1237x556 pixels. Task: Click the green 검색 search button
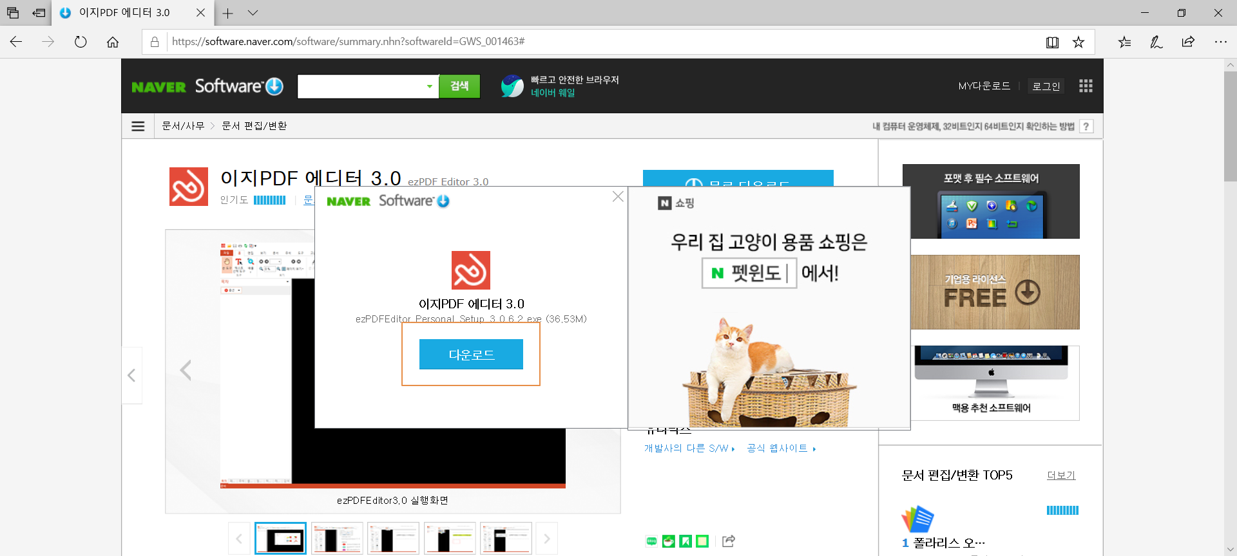(x=459, y=86)
